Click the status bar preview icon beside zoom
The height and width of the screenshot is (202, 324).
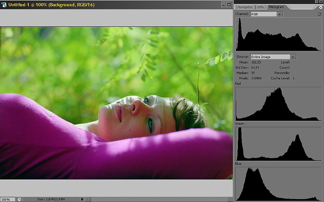20,199
